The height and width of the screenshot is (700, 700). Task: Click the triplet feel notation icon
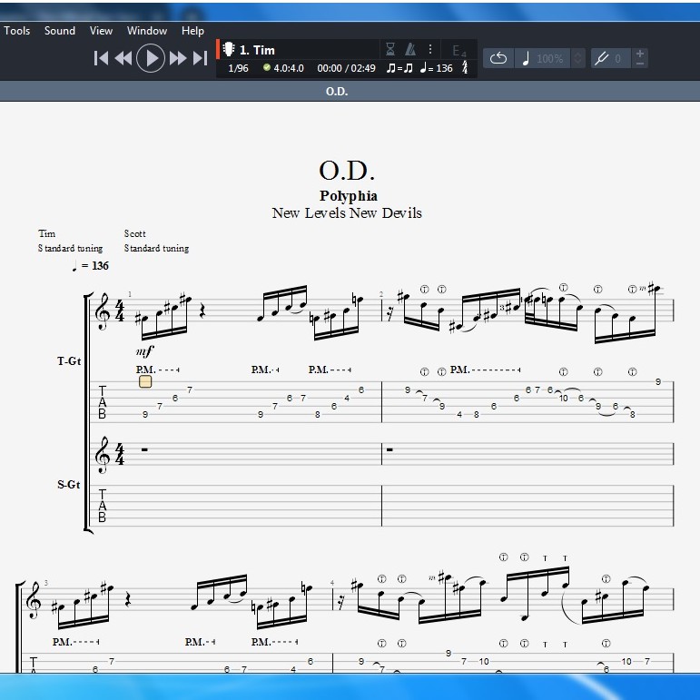tap(399, 68)
